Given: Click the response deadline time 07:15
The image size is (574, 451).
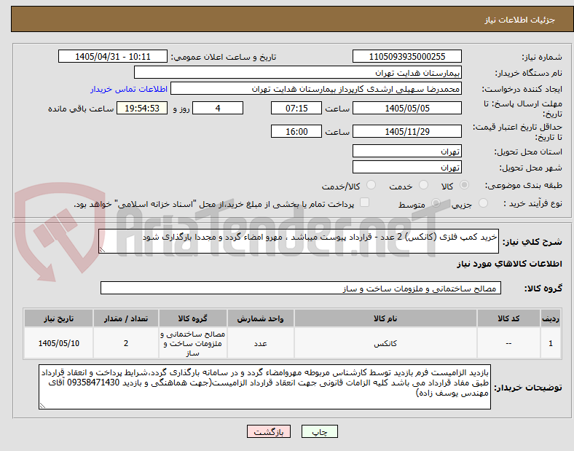Looking at the screenshot, I should point(296,108).
